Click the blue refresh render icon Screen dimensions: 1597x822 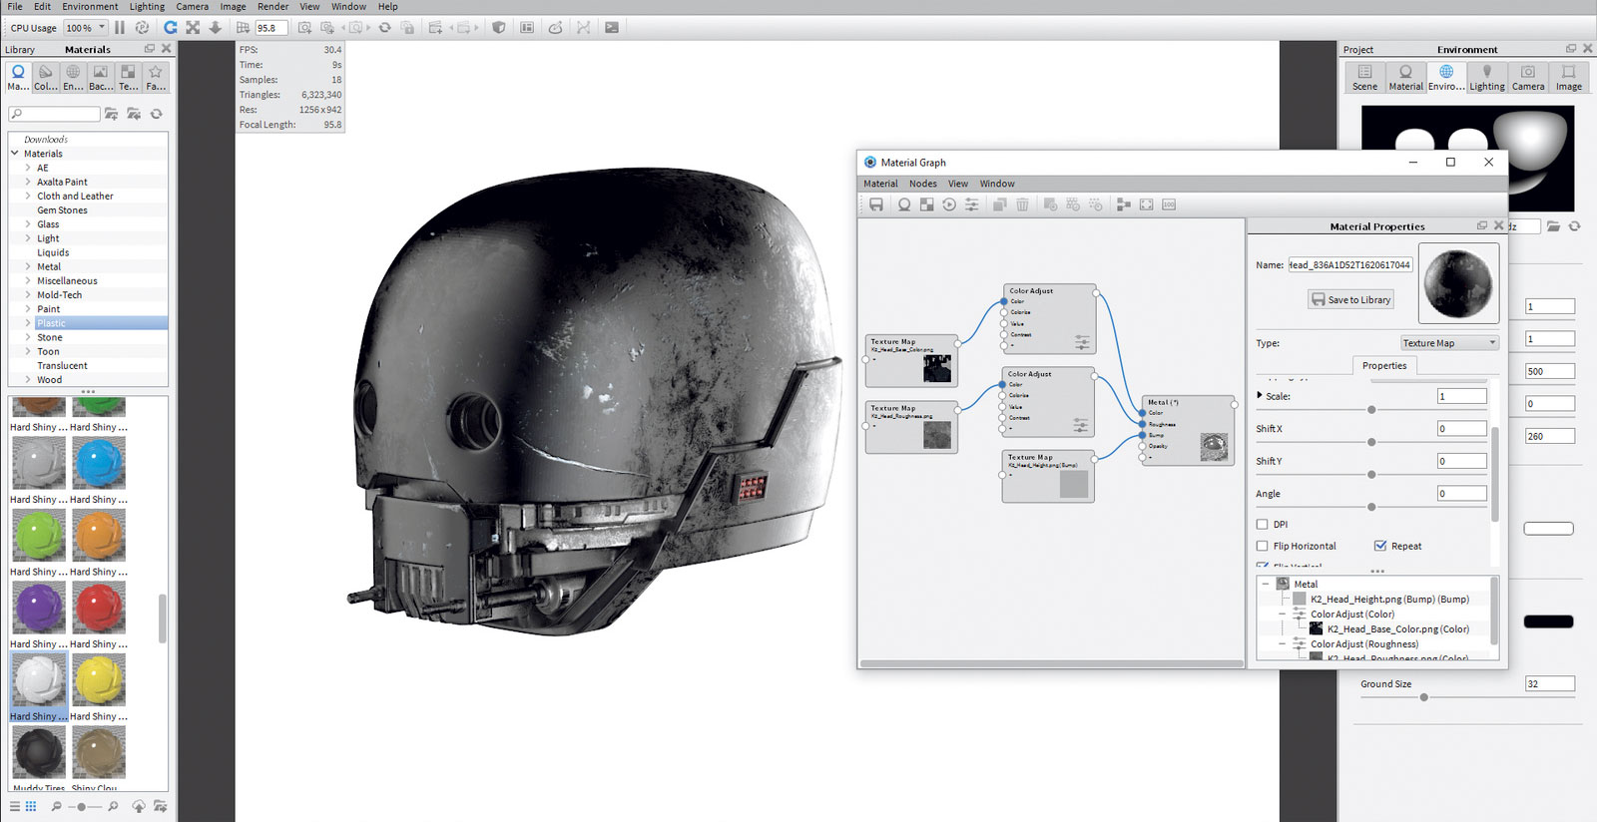tap(171, 28)
